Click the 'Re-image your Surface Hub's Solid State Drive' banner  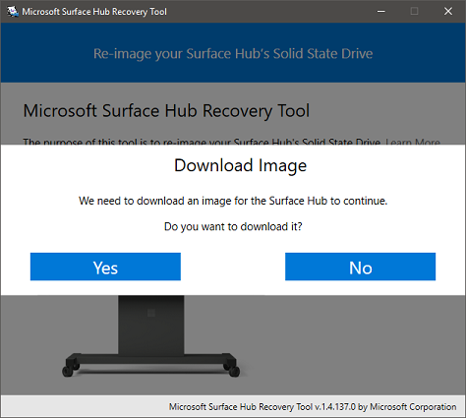(x=233, y=53)
